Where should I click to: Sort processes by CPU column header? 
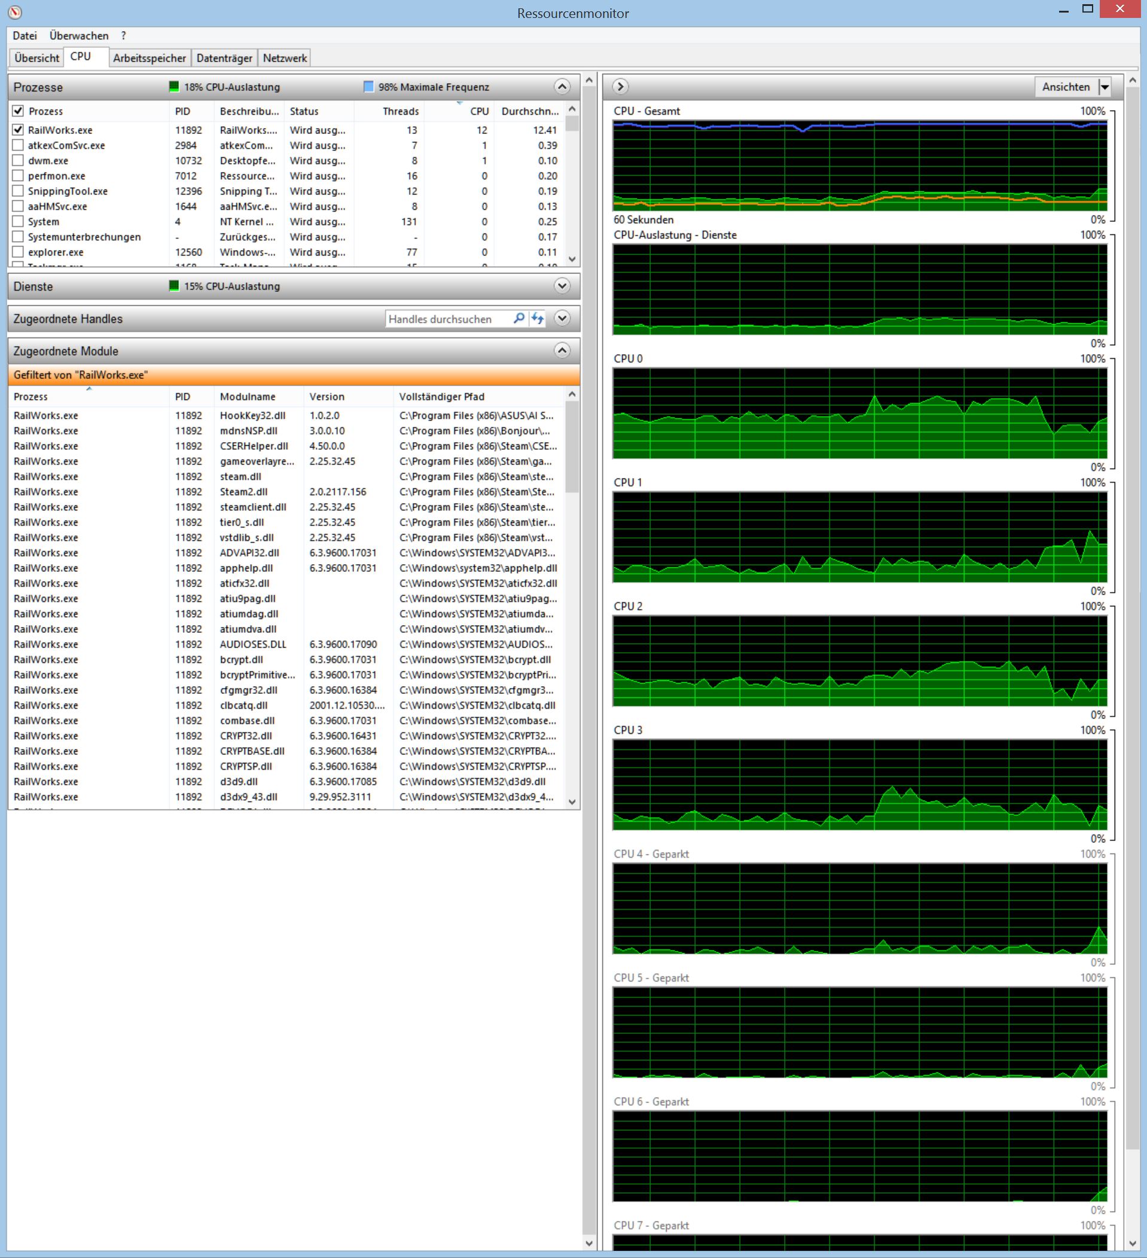click(x=459, y=111)
